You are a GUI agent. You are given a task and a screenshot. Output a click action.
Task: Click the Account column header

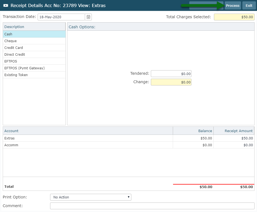(88, 131)
